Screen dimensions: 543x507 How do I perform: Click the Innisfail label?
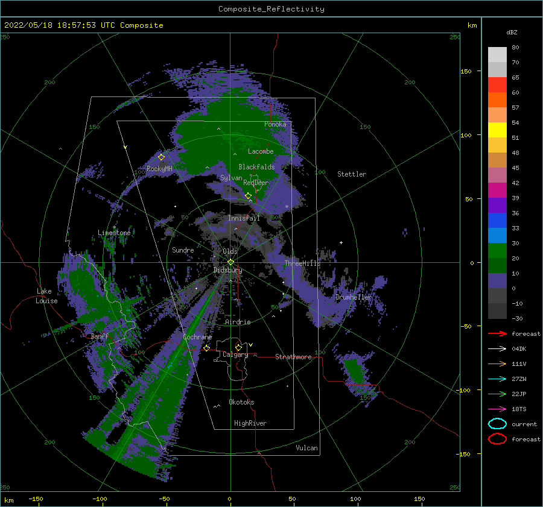[244, 218]
